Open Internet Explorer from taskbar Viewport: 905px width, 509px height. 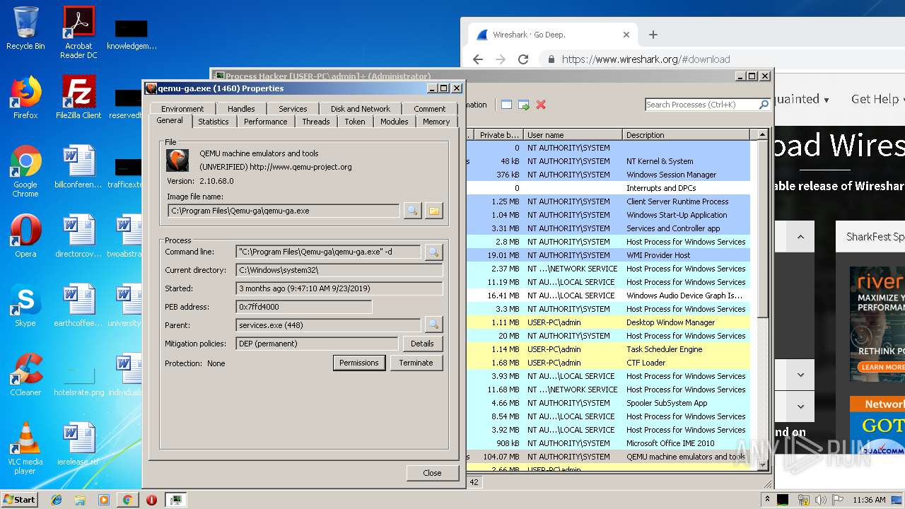[57, 500]
